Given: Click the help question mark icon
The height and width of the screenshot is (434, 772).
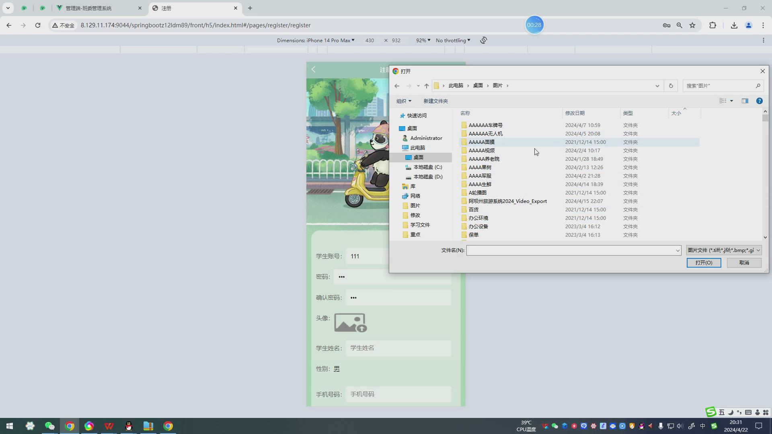Looking at the screenshot, I should click(759, 101).
